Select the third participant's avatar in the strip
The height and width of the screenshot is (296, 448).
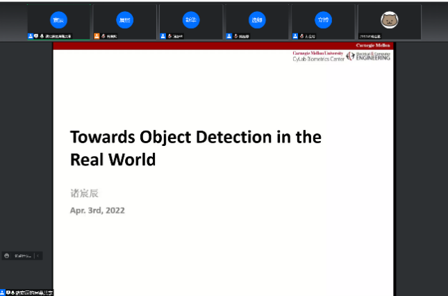tap(190, 20)
